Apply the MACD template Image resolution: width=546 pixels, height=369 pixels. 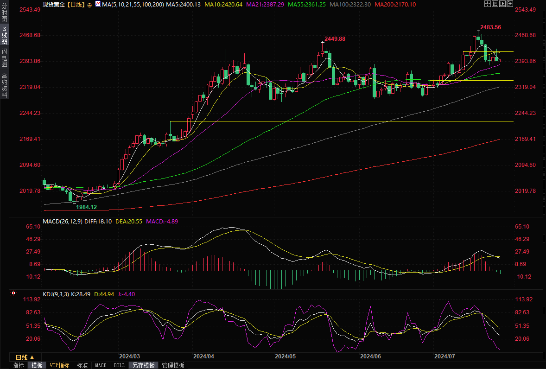[x=101, y=365]
